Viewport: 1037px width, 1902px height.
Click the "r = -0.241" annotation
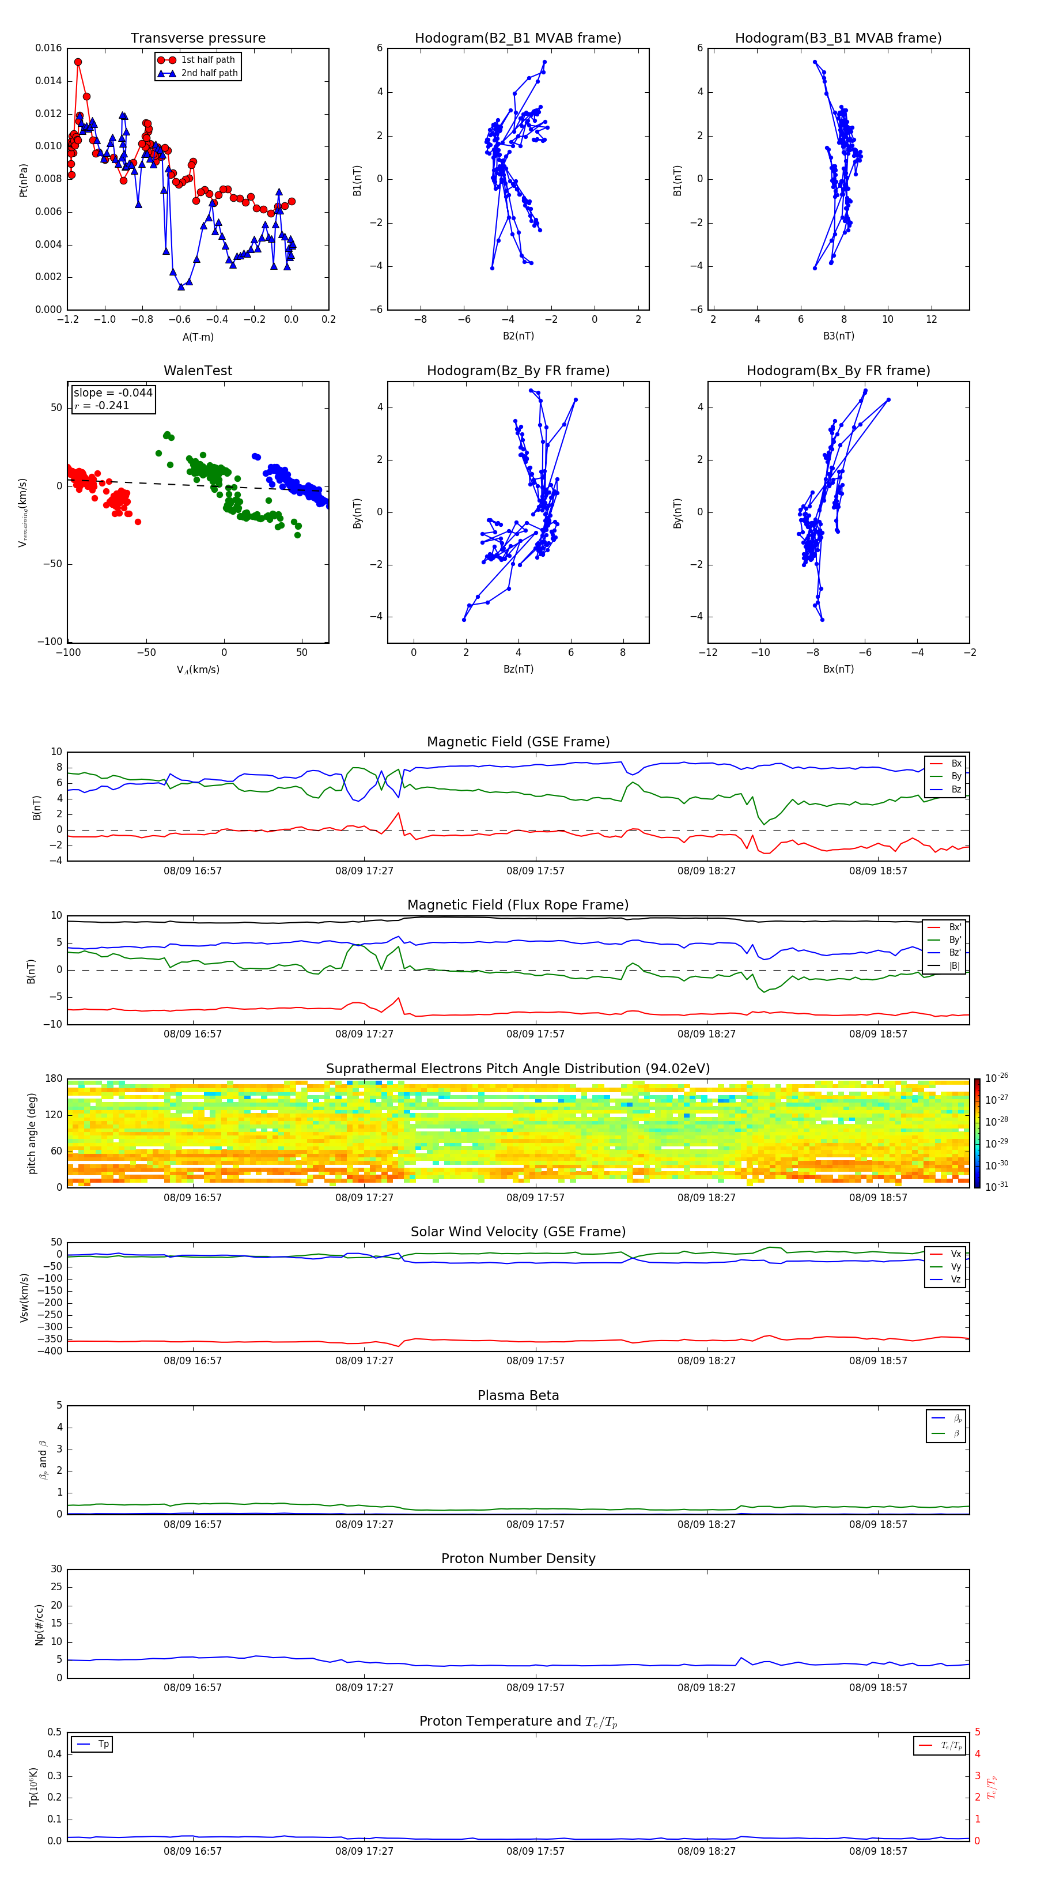point(102,405)
